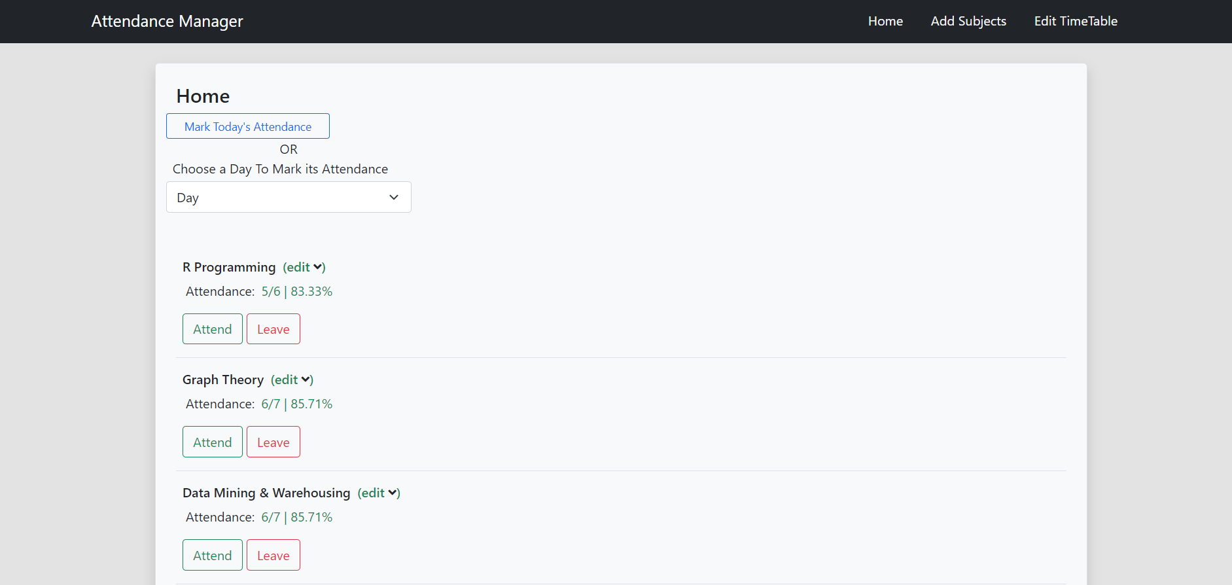The height and width of the screenshot is (585, 1232).
Task: Expand edit chevron for R Programming
Action: (318, 267)
